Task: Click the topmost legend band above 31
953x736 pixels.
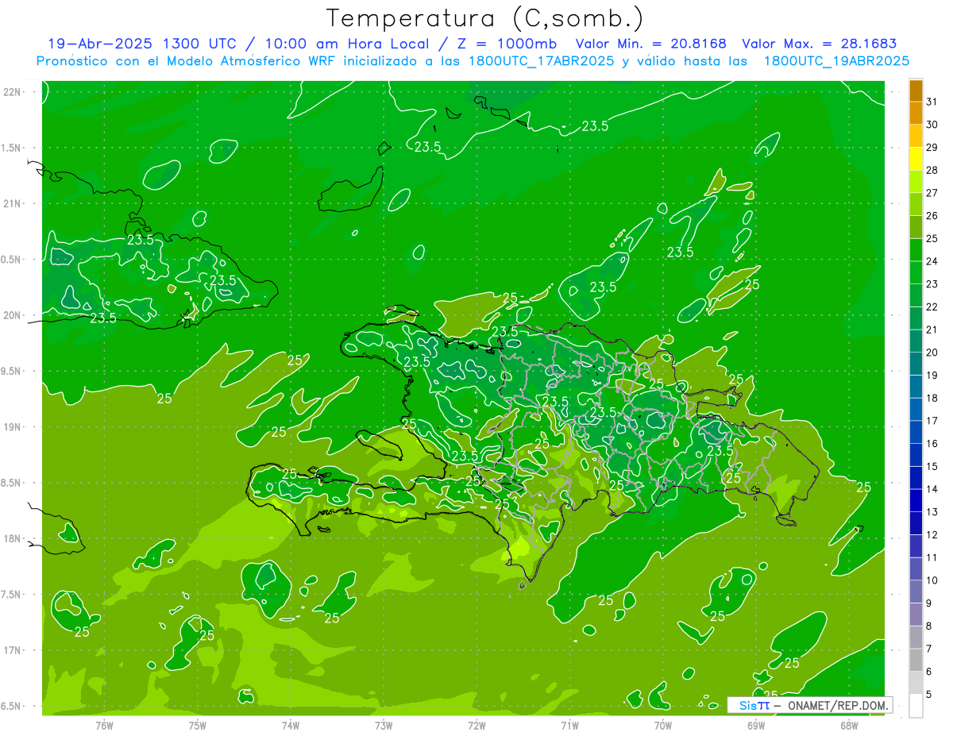Action: (x=916, y=91)
